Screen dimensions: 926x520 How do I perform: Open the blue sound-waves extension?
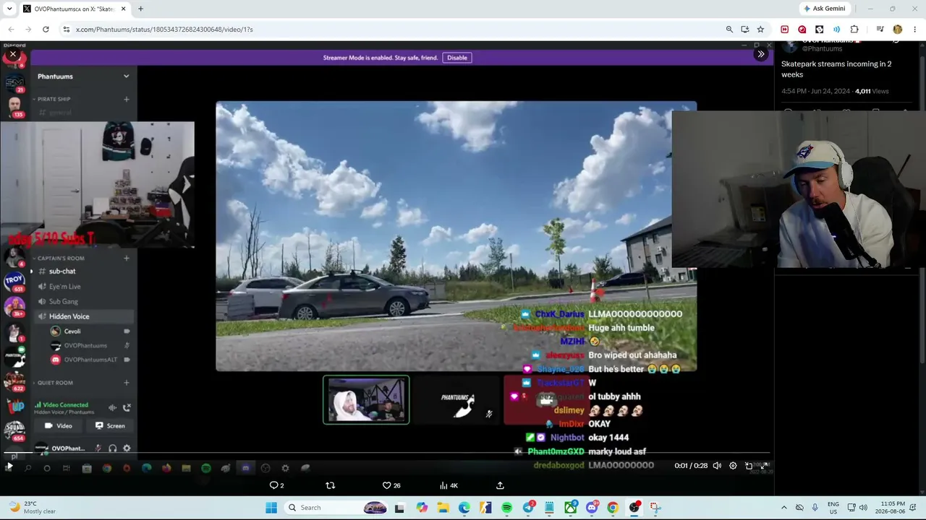pyautogui.click(x=836, y=30)
